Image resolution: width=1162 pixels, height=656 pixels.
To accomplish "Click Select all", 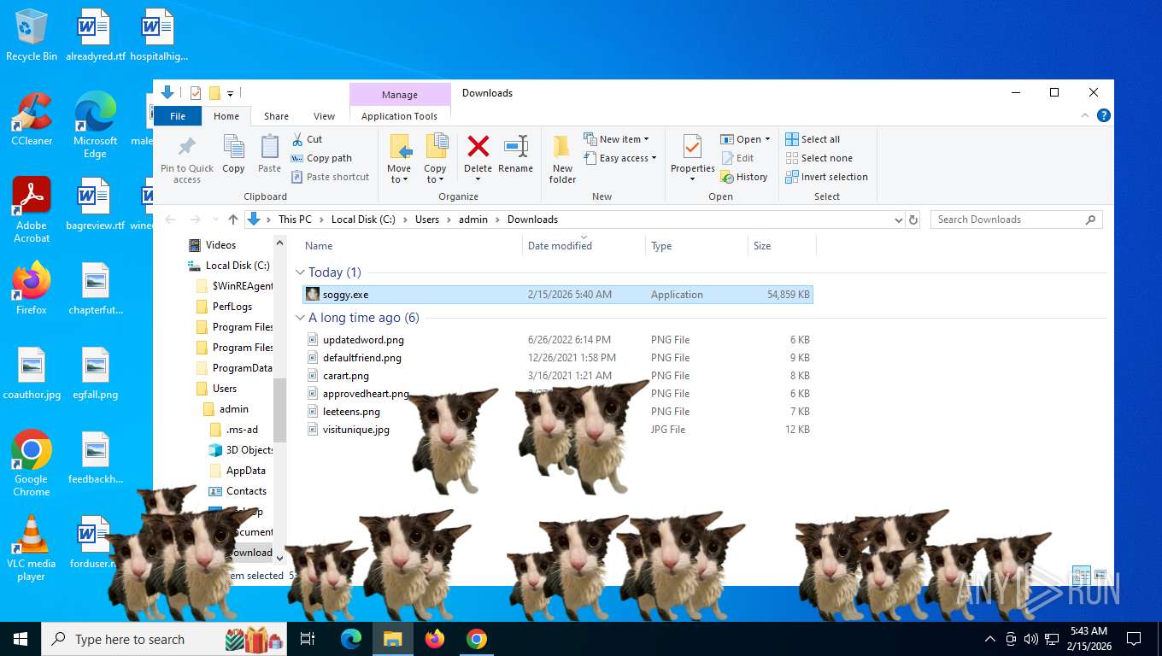I will click(813, 139).
